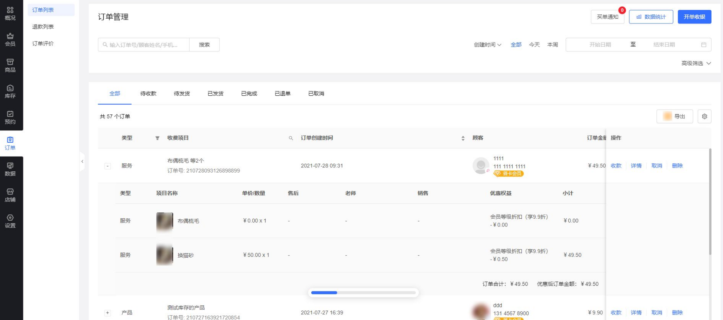Open the 商品 products sidebar section
Image resolution: width=723 pixels, height=320 pixels.
pos(10,66)
